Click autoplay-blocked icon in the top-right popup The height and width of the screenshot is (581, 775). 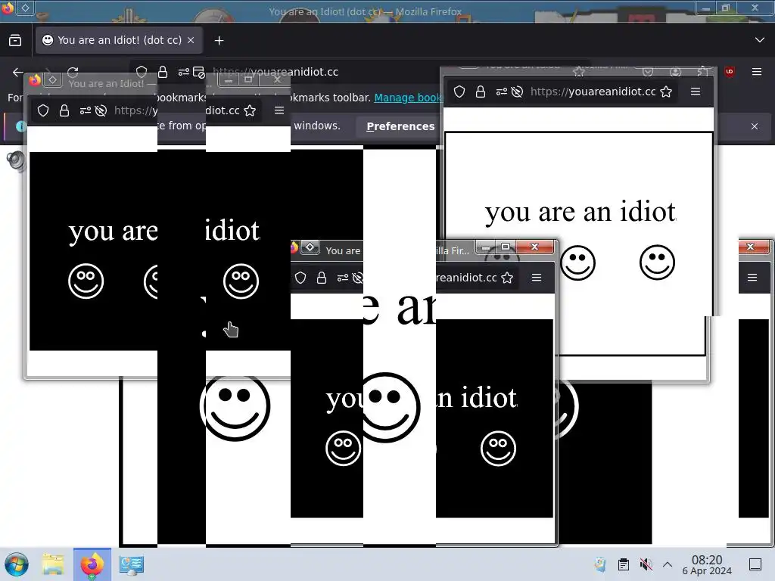tap(517, 92)
